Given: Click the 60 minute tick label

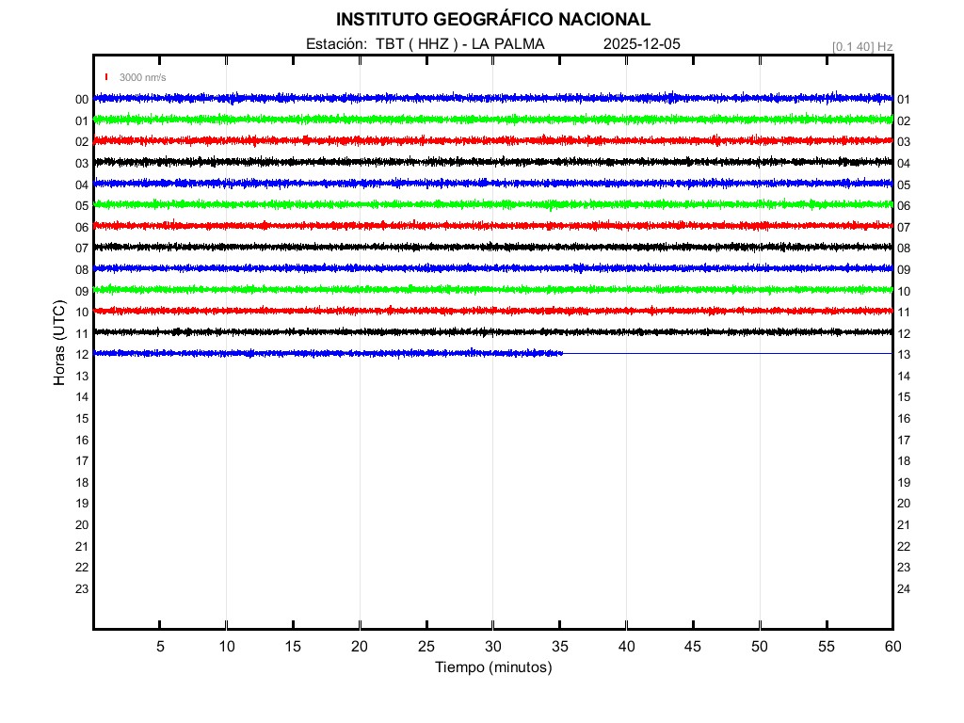Looking at the screenshot, I should coord(892,646).
